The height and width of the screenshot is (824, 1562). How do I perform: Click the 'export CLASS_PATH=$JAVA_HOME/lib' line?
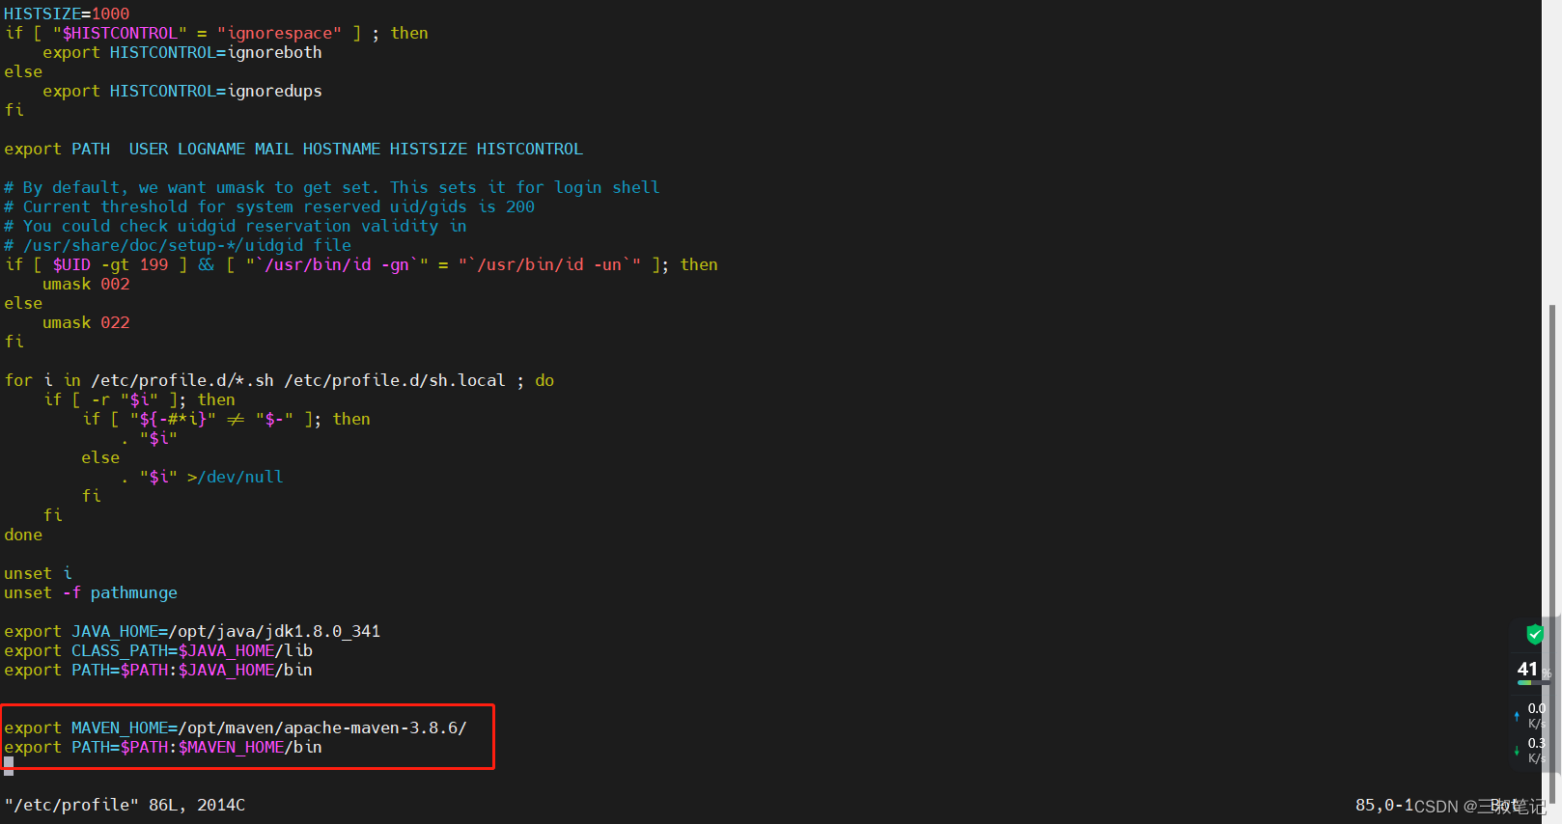point(158,650)
